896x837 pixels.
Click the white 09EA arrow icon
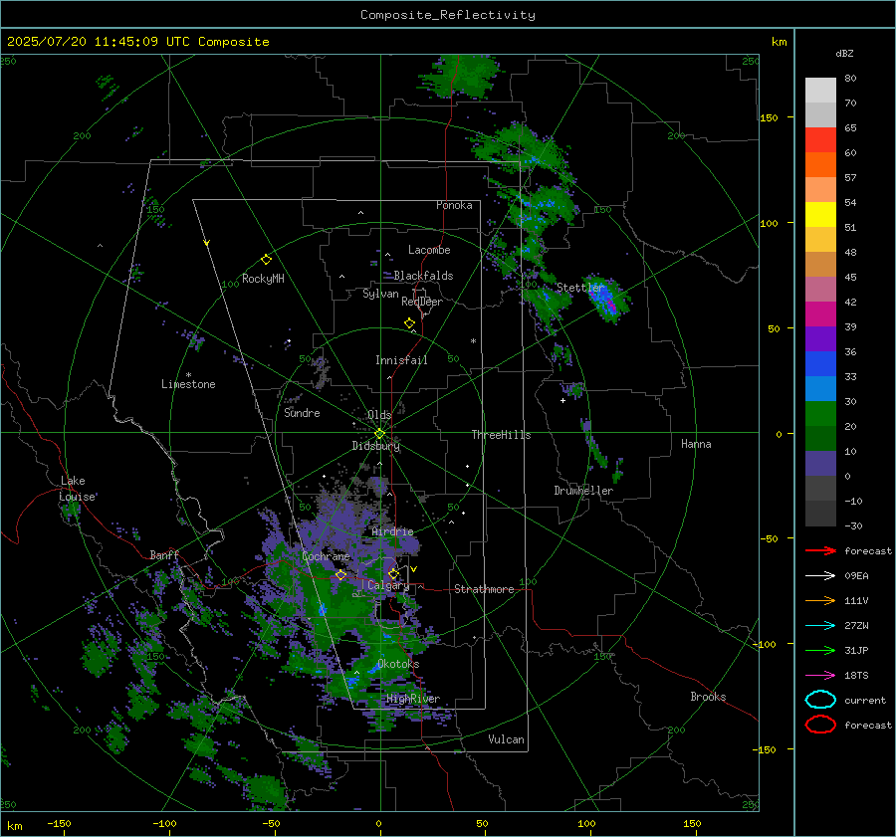tap(820, 576)
